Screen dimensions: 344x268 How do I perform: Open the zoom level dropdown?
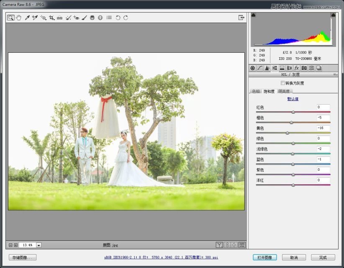[x=39, y=245]
